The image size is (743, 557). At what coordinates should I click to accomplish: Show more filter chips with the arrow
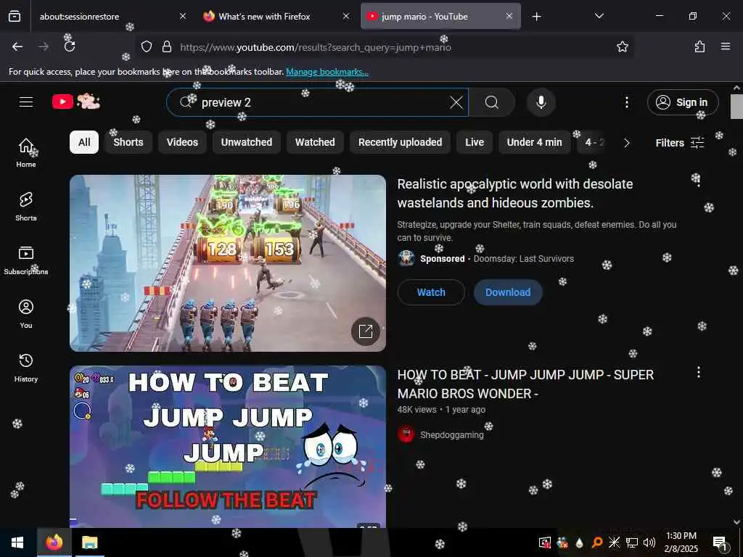pos(626,143)
